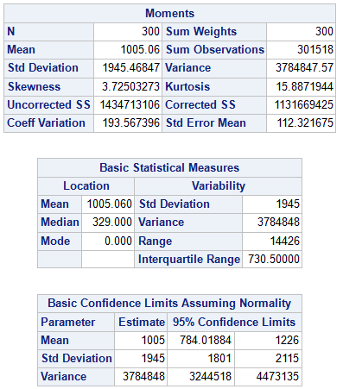Image resolution: width=343 pixels, height=389 pixels.
Task: Select the value 1131669425
Action: pyautogui.click(x=304, y=104)
